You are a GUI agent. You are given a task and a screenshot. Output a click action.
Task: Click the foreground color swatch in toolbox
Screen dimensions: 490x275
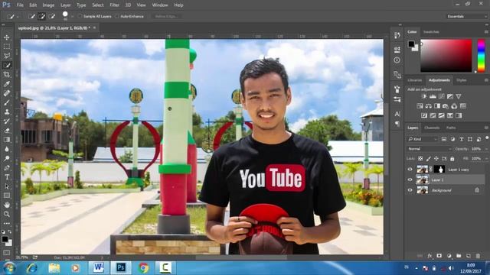[x=5, y=239]
